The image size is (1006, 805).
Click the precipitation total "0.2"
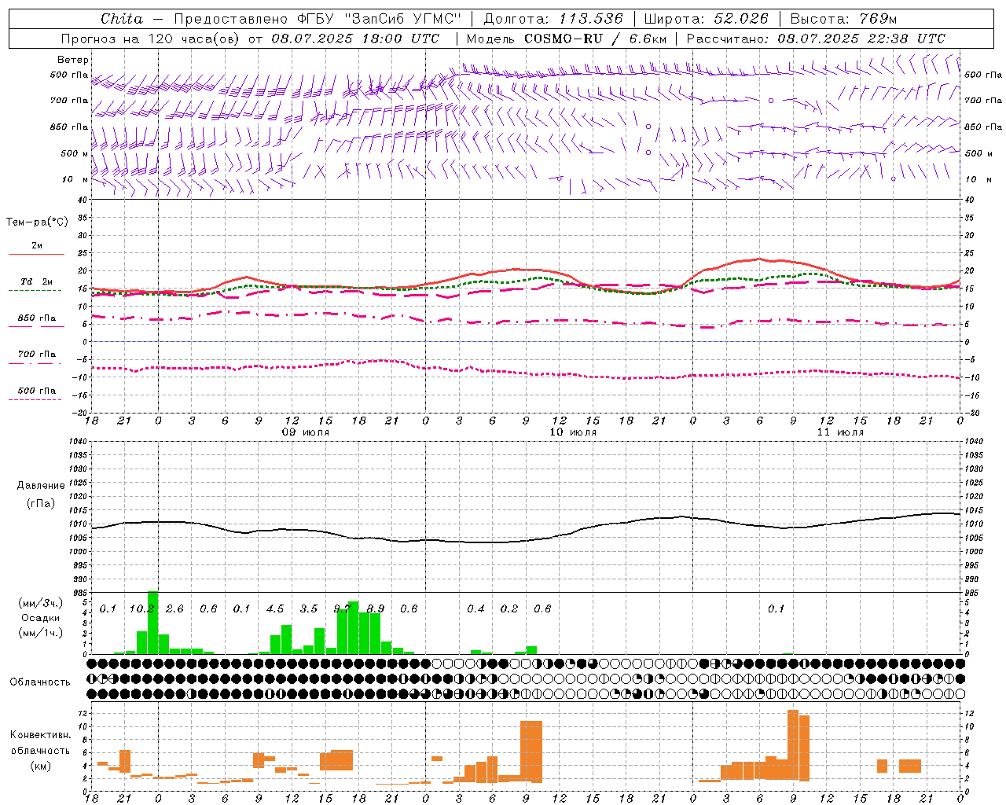tap(509, 608)
